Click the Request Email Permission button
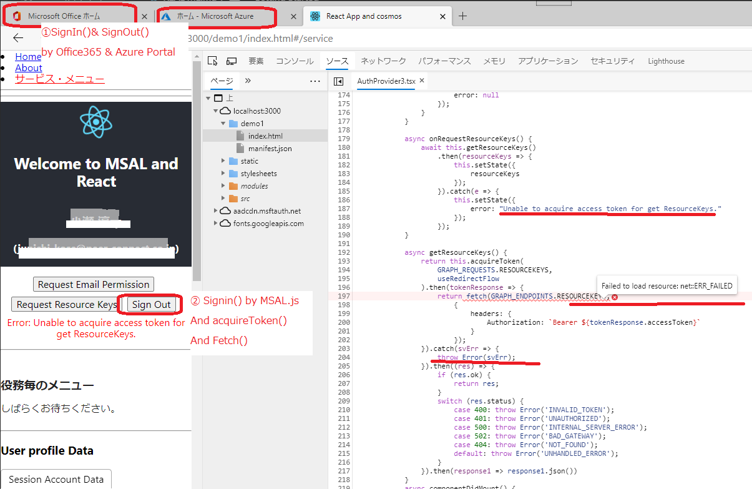 (x=93, y=284)
